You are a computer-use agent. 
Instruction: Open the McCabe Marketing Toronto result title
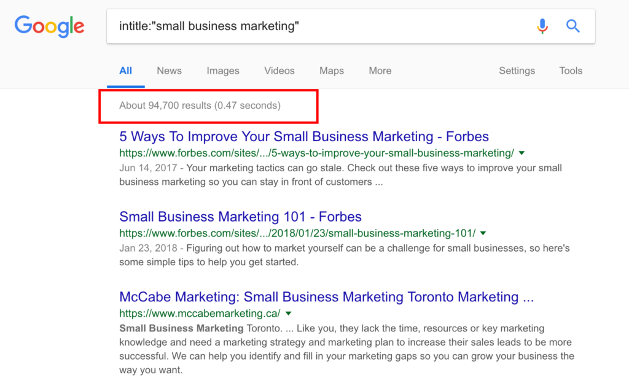(327, 297)
